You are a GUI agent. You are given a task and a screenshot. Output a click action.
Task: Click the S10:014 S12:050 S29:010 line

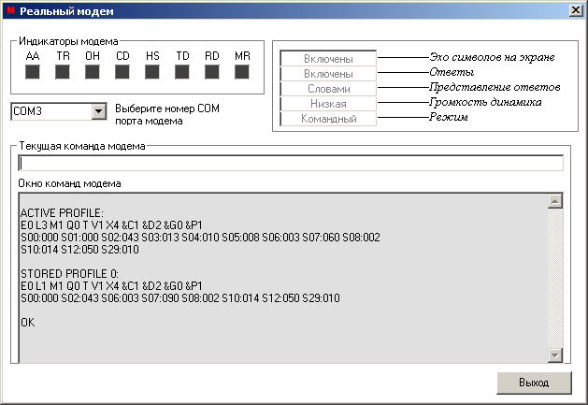click(79, 250)
